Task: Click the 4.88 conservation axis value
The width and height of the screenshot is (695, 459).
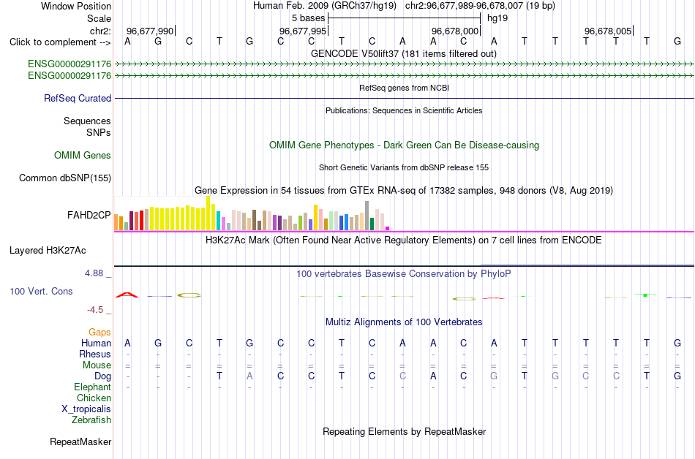Action: tap(94, 273)
